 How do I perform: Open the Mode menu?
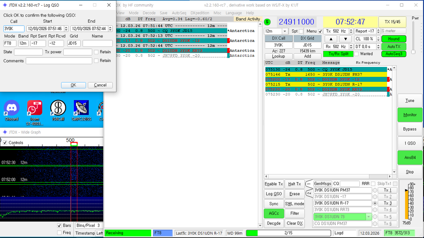pos(134,13)
